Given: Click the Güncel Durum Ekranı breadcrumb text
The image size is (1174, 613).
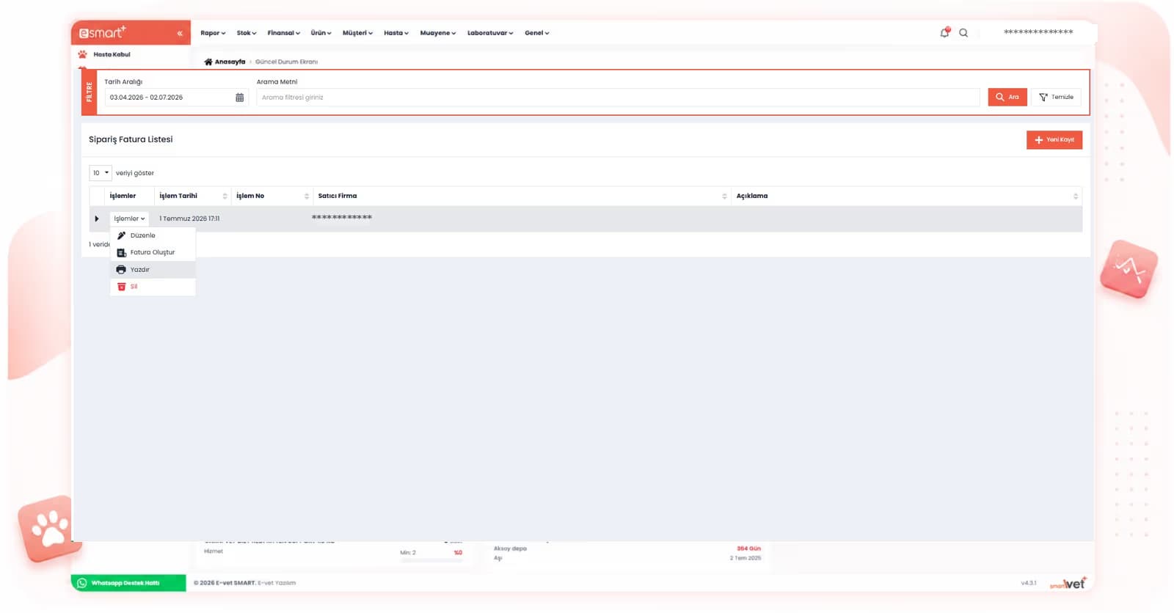Looking at the screenshot, I should (x=286, y=62).
